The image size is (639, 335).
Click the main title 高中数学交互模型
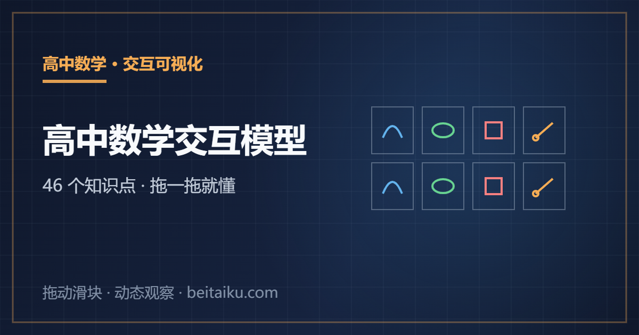point(175,141)
